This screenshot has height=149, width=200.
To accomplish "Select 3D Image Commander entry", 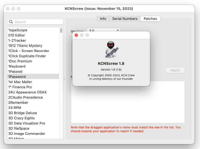I will click(33, 134).
